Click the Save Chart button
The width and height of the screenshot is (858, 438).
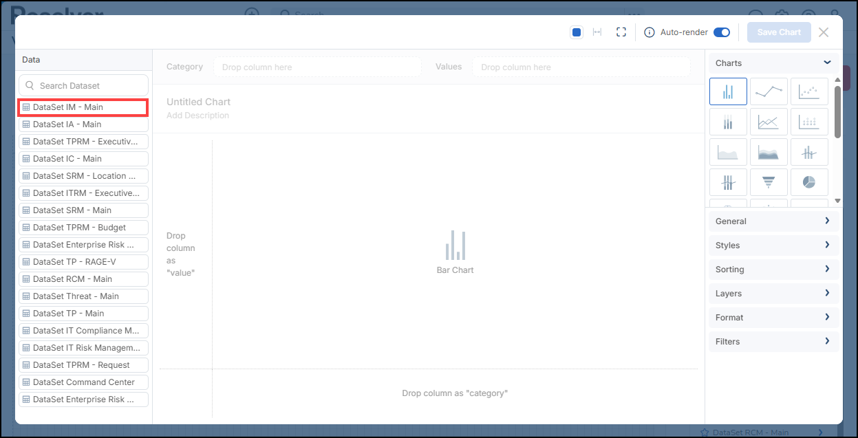[x=779, y=32]
